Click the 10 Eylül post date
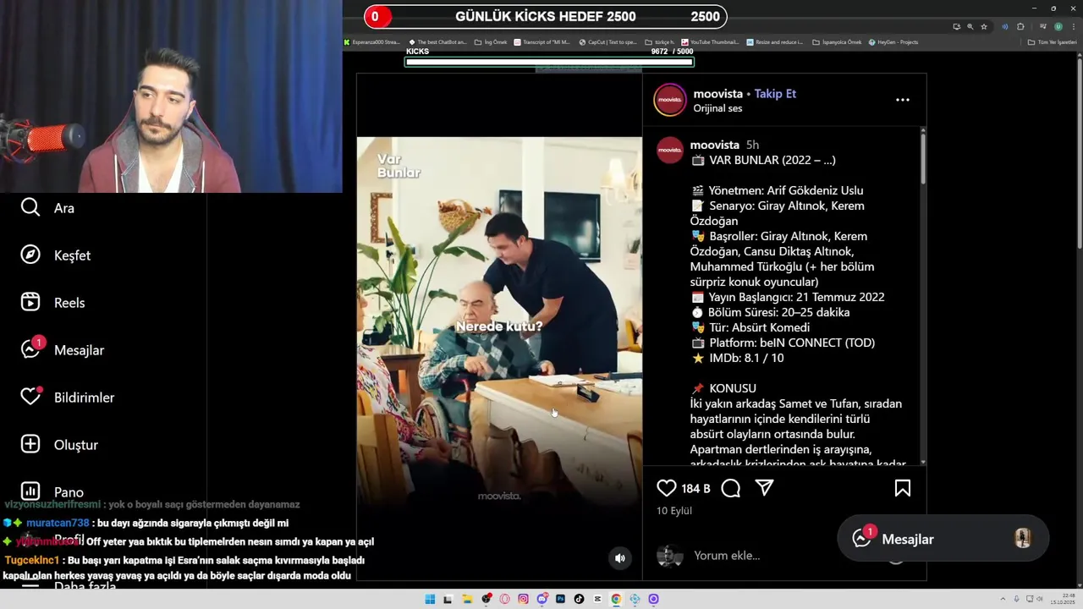This screenshot has height=609, width=1083. coord(674,511)
